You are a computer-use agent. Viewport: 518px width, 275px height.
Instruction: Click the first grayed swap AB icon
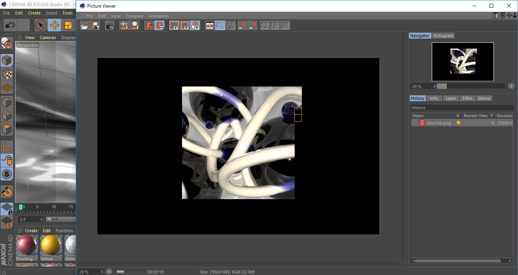click(264, 25)
